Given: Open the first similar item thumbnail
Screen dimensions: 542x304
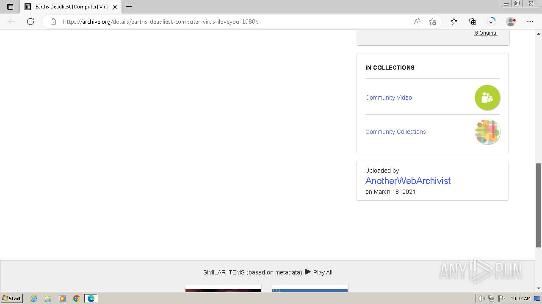Looking at the screenshot, I should tap(223, 288).
